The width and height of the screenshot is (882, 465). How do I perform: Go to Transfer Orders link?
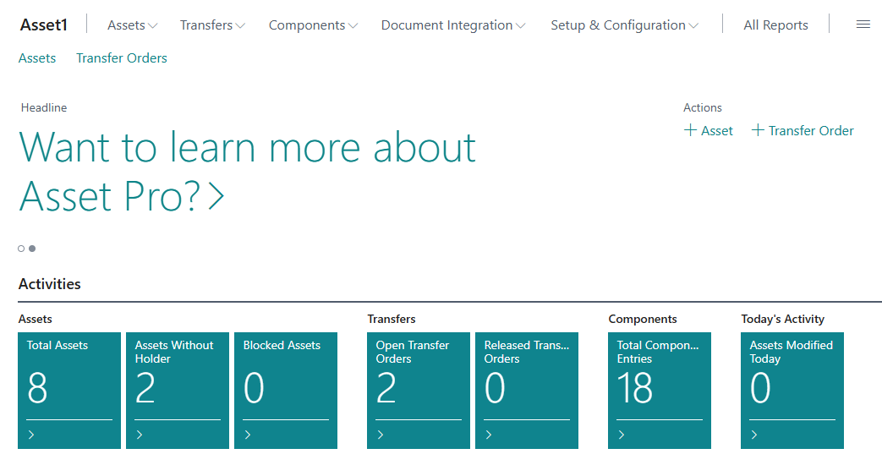122,58
